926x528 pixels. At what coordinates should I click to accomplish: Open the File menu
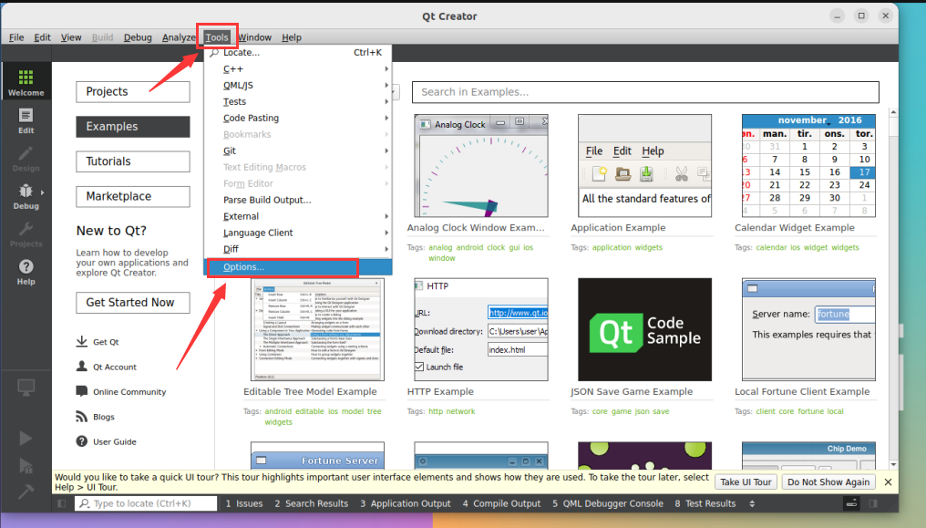pyautogui.click(x=16, y=37)
